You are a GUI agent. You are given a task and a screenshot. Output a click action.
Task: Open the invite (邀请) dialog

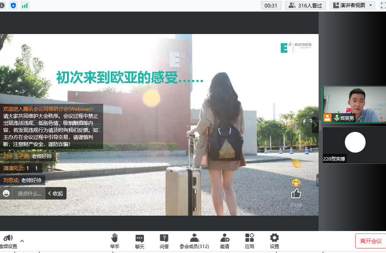click(225, 238)
